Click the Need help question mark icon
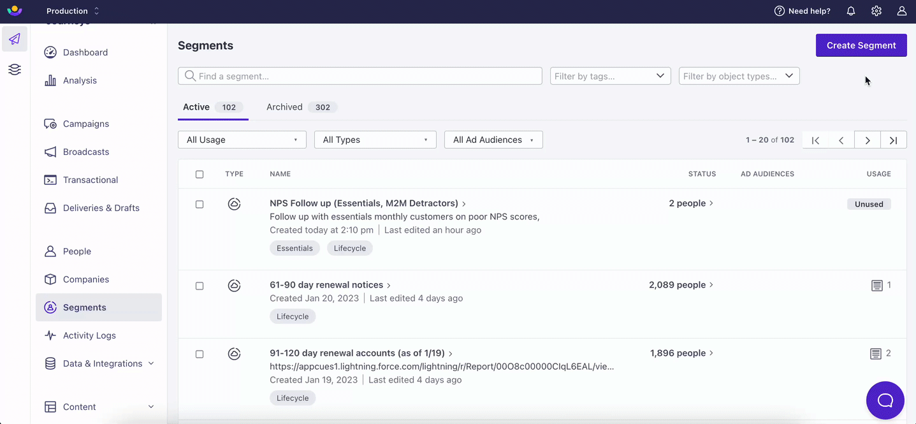 point(780,11)
